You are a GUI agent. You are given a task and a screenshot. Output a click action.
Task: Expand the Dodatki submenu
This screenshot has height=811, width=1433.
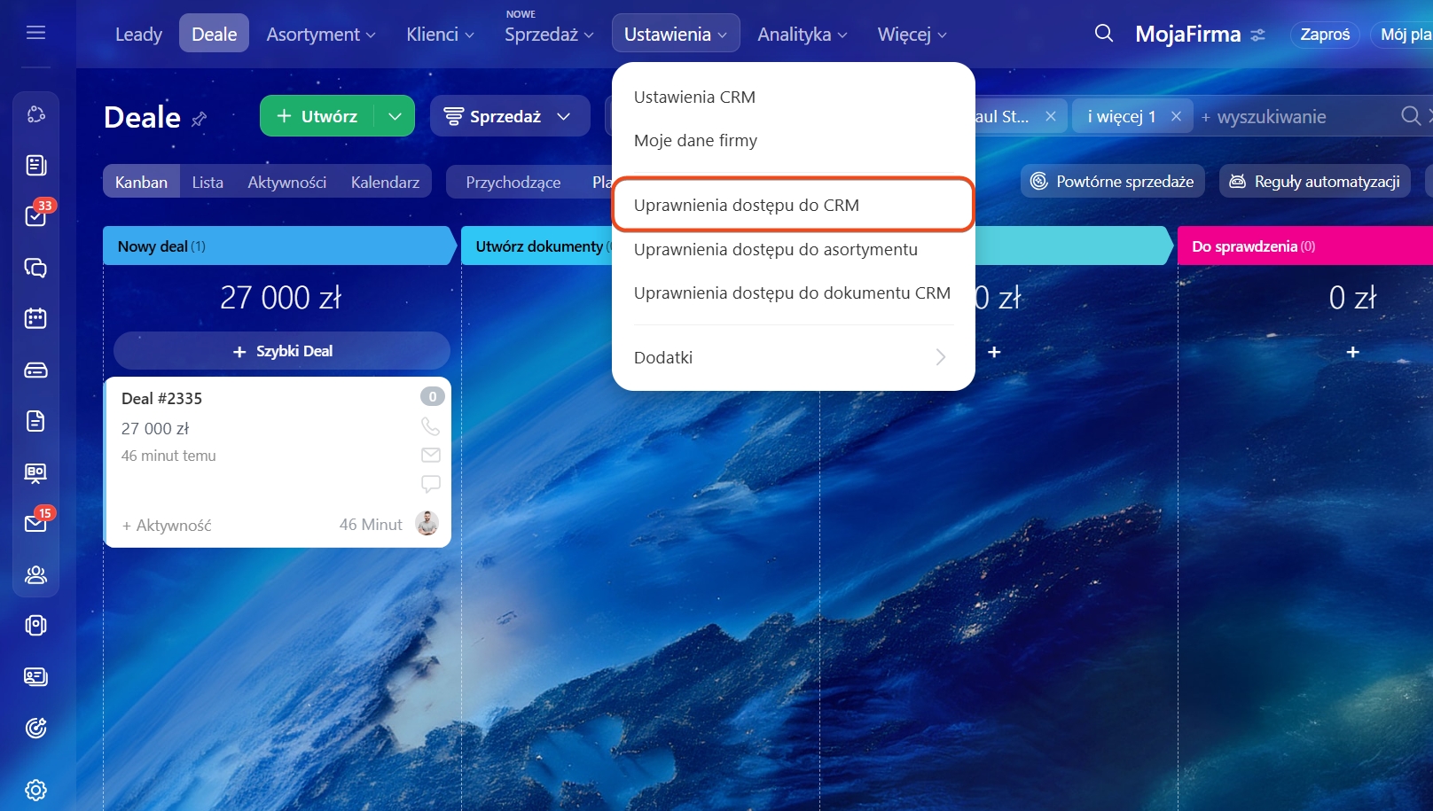[793, 357]
